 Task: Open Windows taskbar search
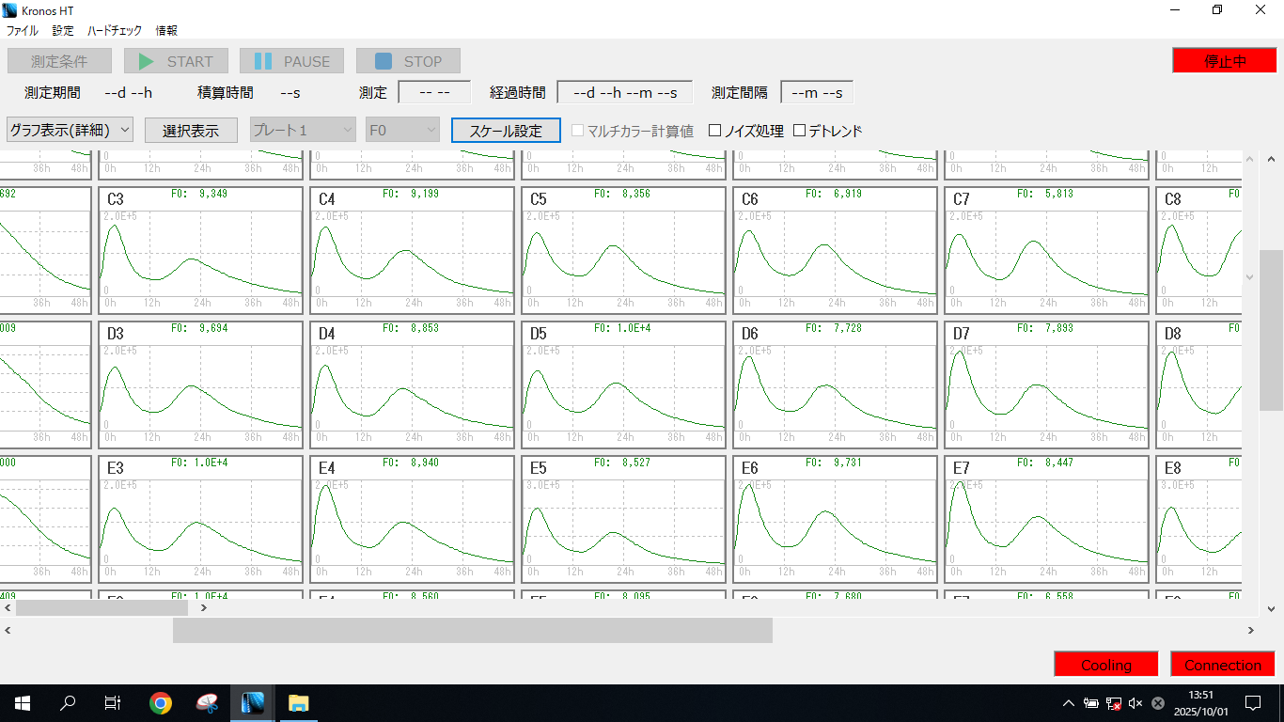(68, 703)
